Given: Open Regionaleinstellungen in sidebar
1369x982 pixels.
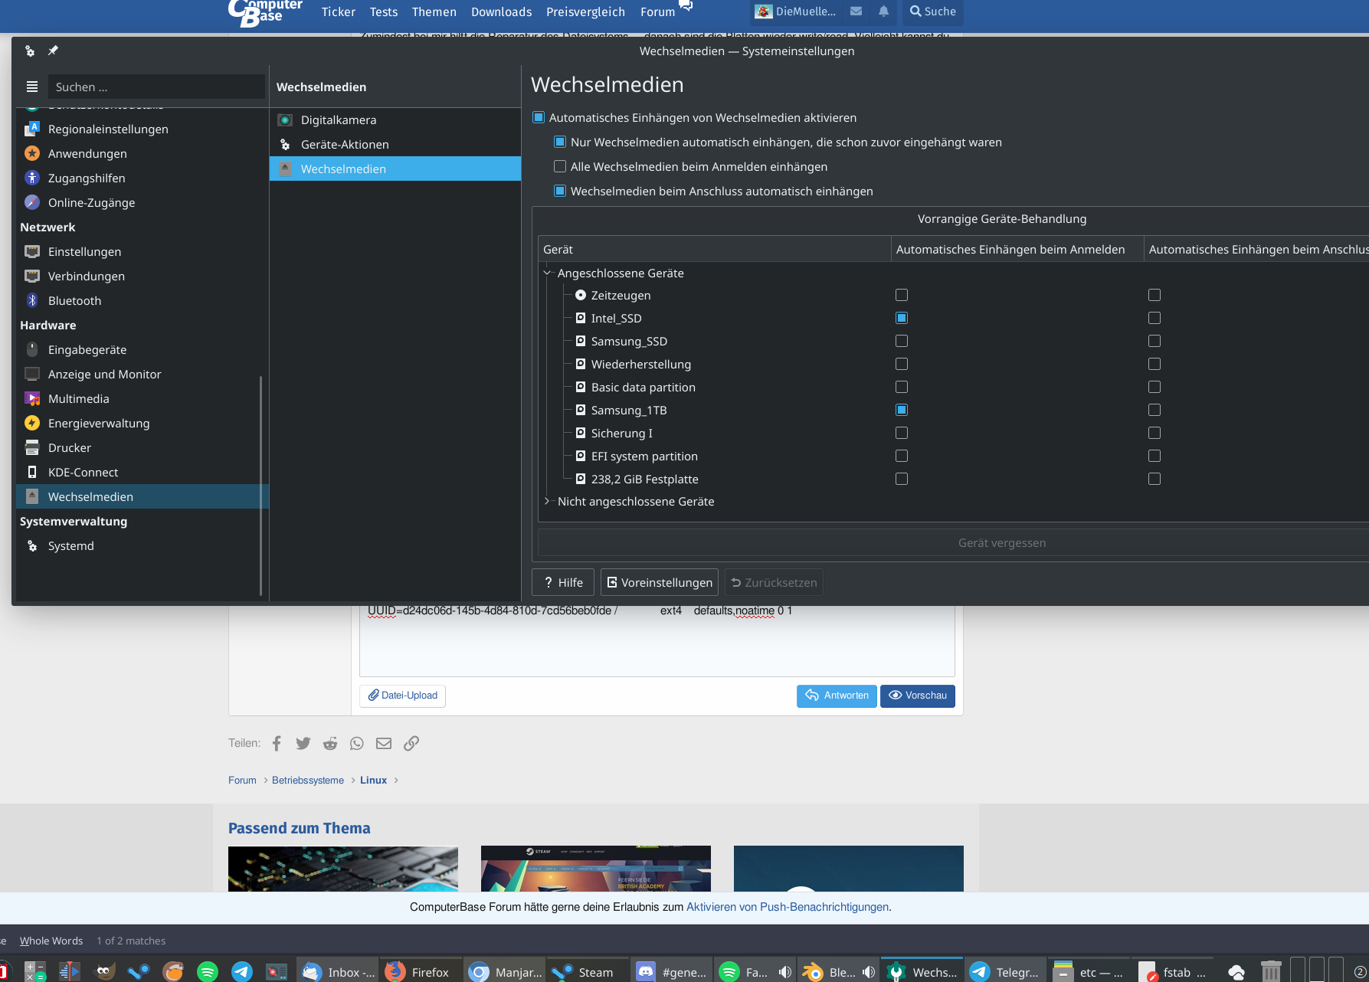Looking at the screenshot, I should pos(108,129).
